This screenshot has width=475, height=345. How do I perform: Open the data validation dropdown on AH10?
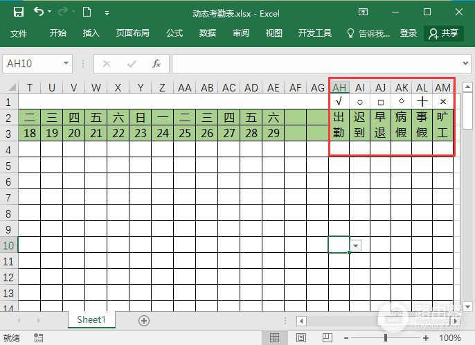point(356,245)
